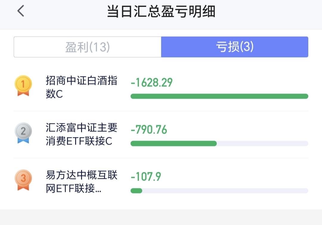Tap the back arrow icon

(x=21, y=11)
